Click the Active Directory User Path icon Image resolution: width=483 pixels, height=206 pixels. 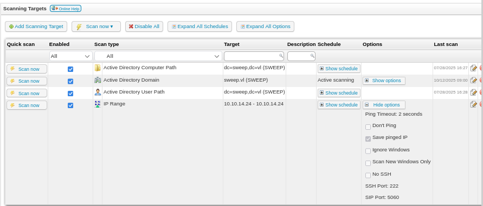point(98,92)
